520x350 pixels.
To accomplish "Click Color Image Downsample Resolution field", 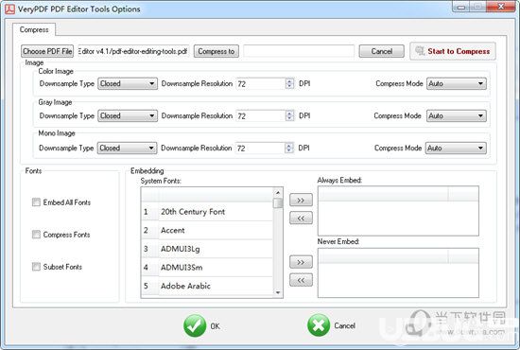I will 261,83.
